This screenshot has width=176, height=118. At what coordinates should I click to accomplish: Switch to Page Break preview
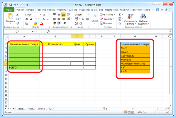pos(133,112)
